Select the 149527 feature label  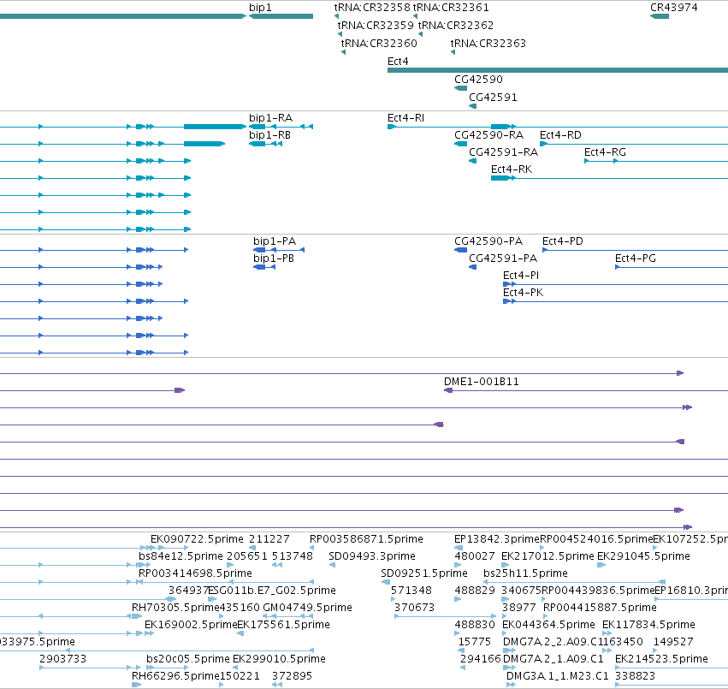(673, 642)
